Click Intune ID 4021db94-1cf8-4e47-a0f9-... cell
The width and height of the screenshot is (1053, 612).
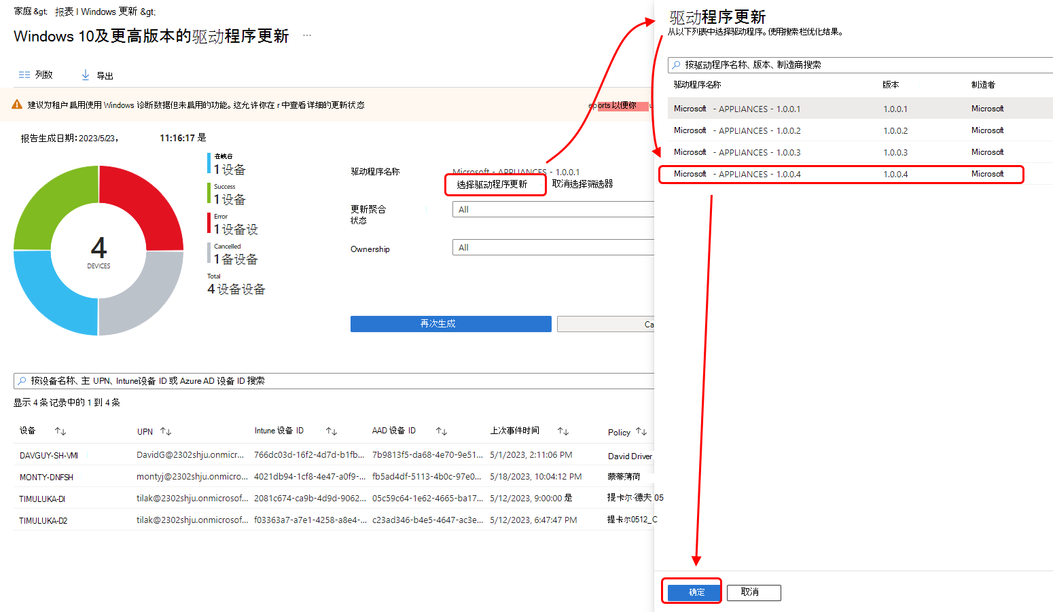point(310,477)
